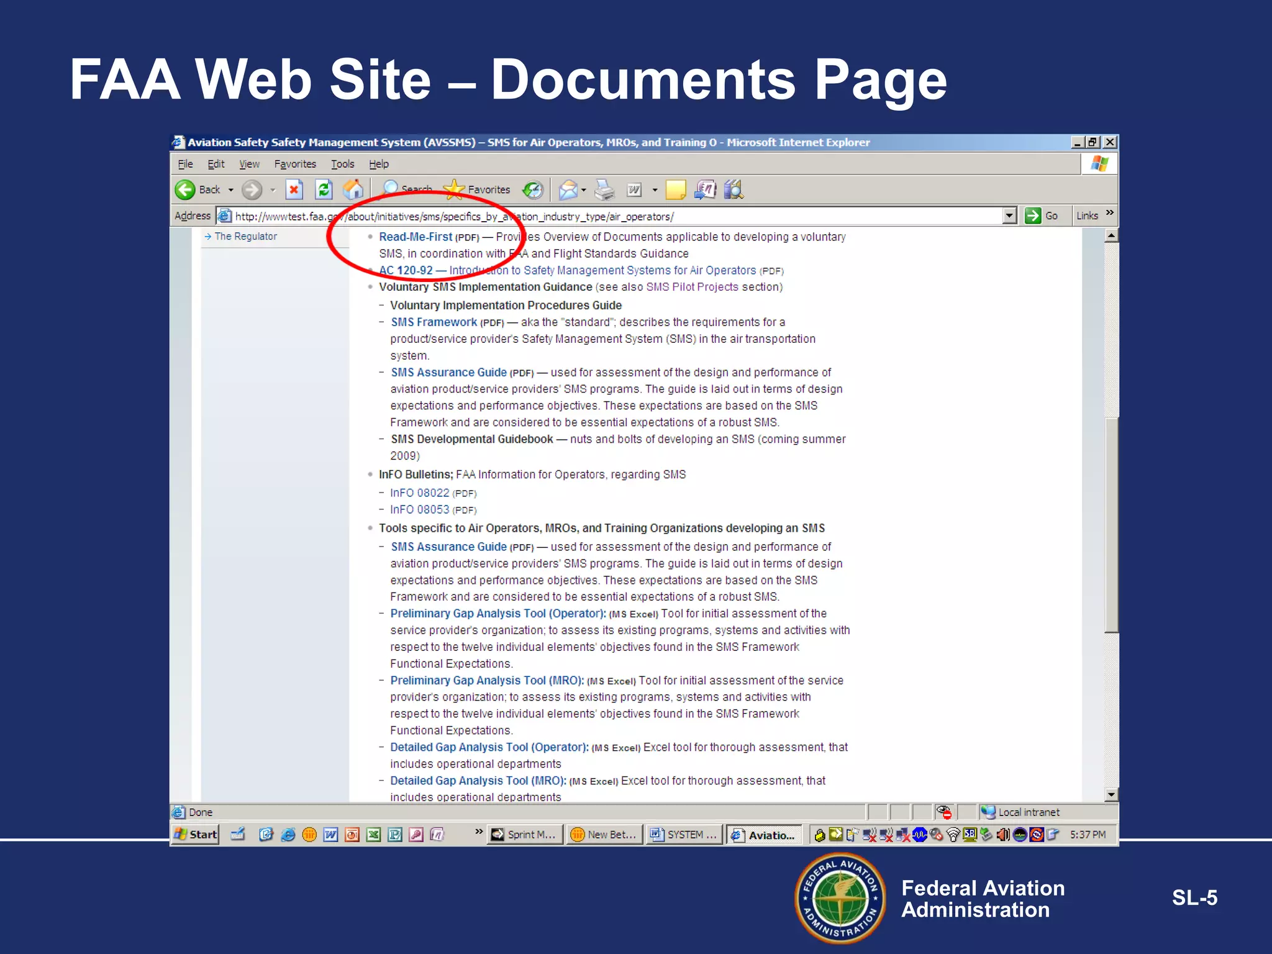Viewport: 1272px width, 954px height.
Task: Launch Publisher from Quick Launch
Action: coord(395,835)
